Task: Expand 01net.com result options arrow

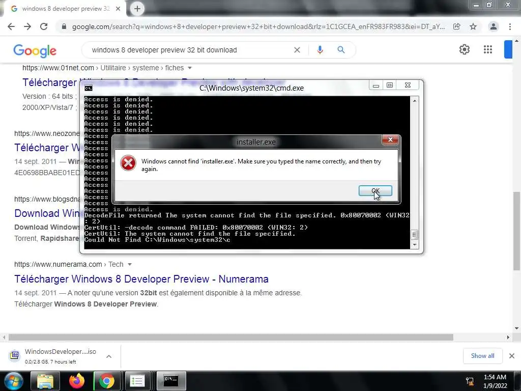Action: tap(190, 68)
